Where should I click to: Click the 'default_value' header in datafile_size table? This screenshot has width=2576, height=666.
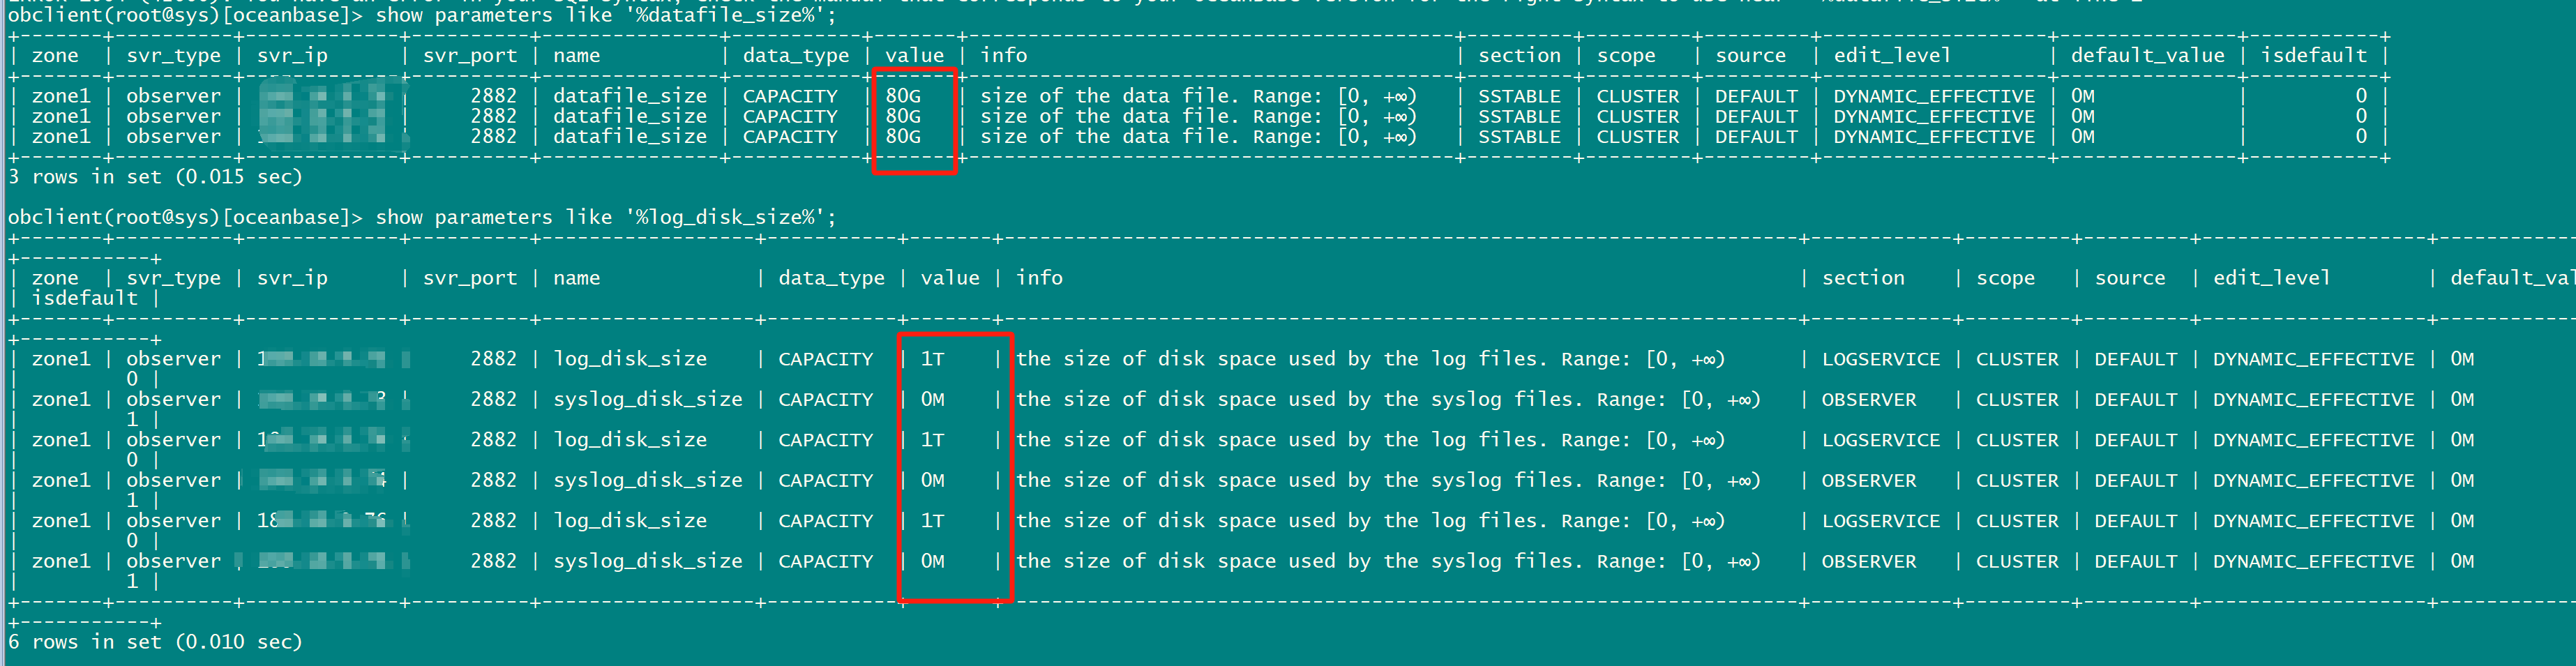click(x=2148, y=56)
